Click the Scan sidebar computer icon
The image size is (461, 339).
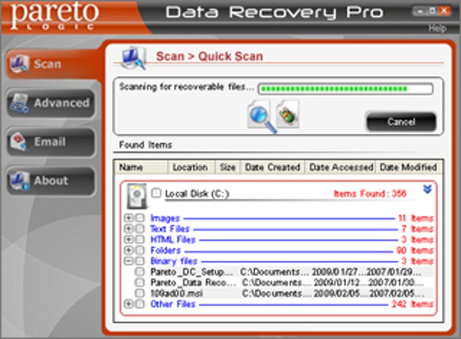19,64
